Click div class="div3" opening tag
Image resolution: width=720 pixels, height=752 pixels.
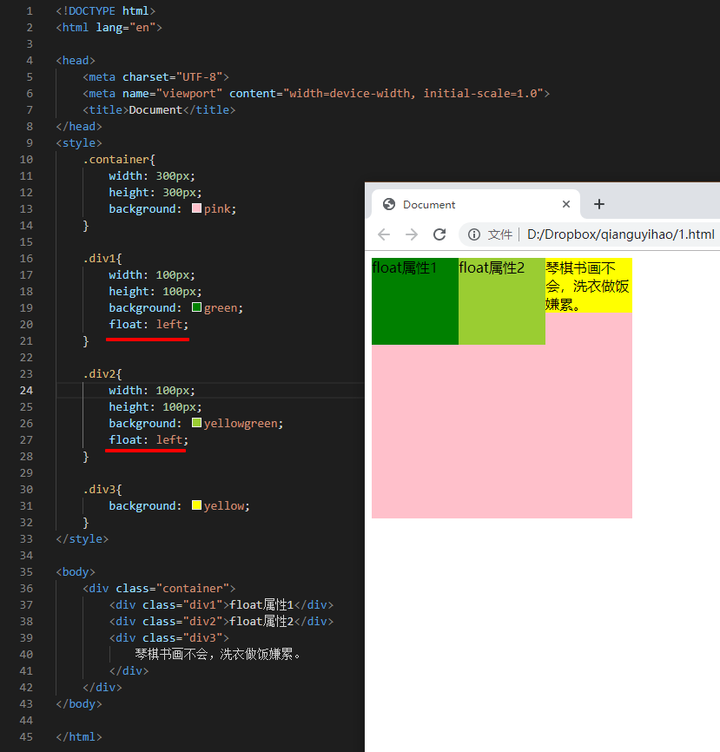coord(169,638)
